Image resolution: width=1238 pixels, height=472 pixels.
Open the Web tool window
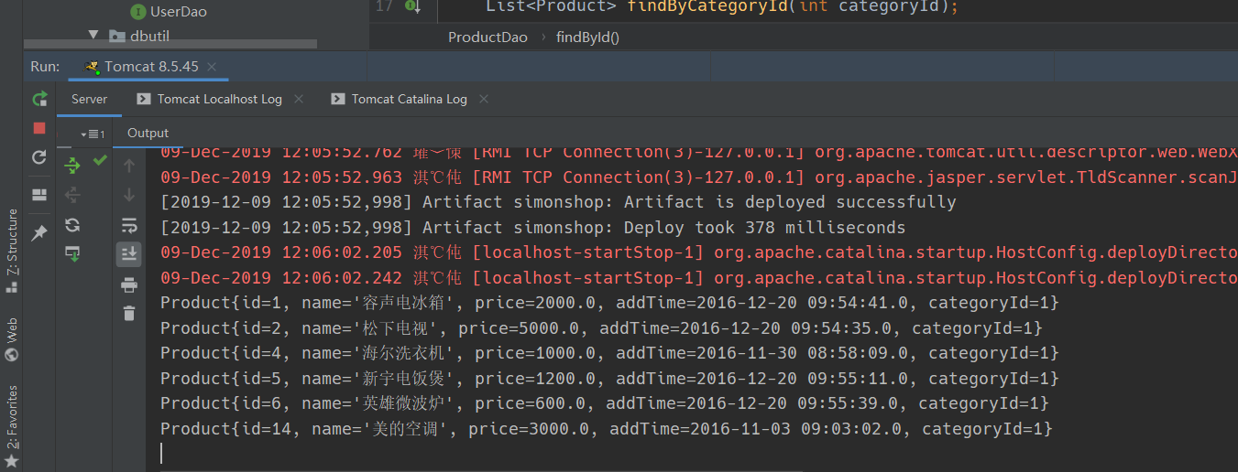[x=12, y=340]
